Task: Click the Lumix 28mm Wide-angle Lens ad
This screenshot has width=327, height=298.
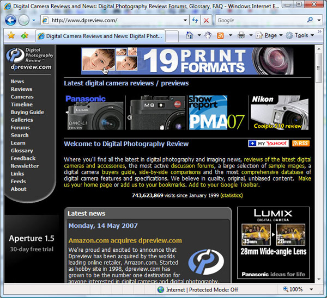Action: (274, 243)
